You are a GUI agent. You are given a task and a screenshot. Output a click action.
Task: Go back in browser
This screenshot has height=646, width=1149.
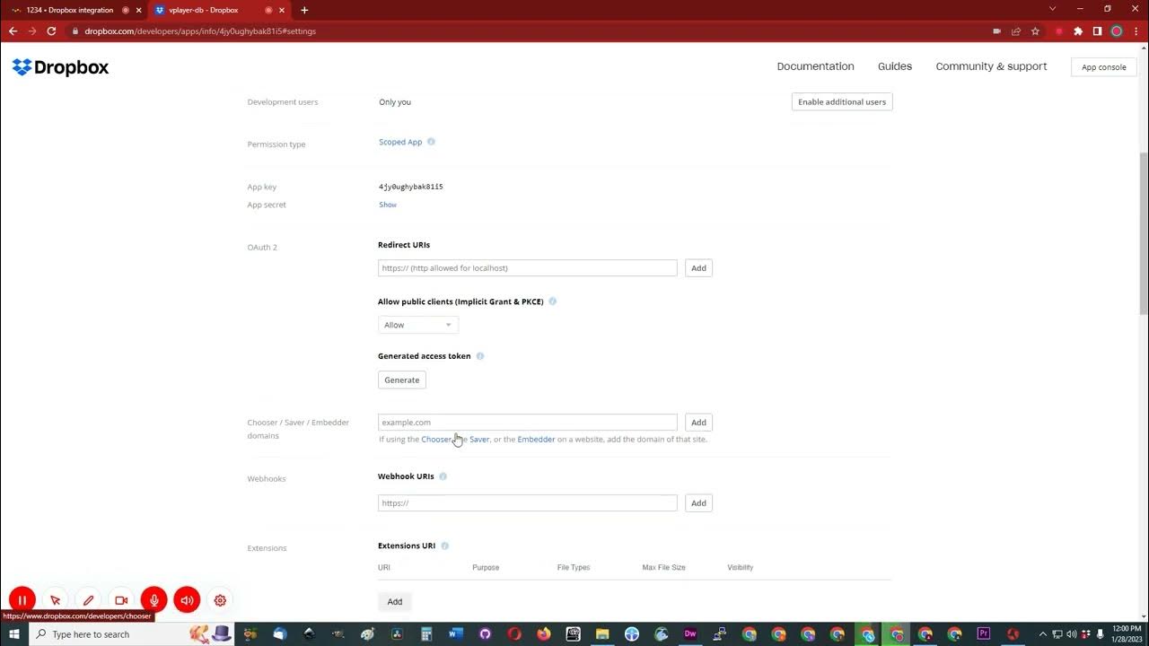[x=13, y=31]
